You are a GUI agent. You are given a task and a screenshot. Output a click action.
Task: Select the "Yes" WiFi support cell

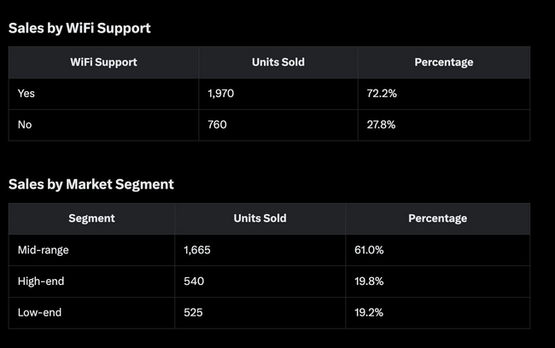tap(26, 93)
